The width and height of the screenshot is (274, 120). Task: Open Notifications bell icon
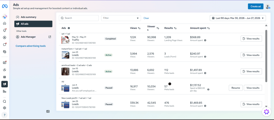(x=5, y=30)
